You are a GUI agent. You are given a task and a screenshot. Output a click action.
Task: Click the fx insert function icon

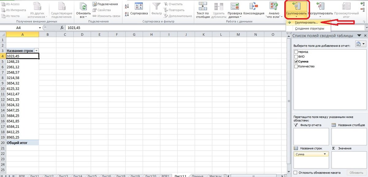62,28
